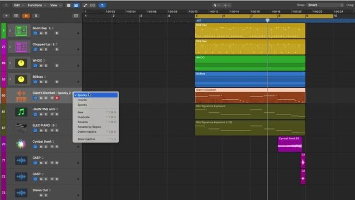The width and height of the screenshot is (355, 200).
Task: Open the View dropdown menu
Action: [55, 5]
